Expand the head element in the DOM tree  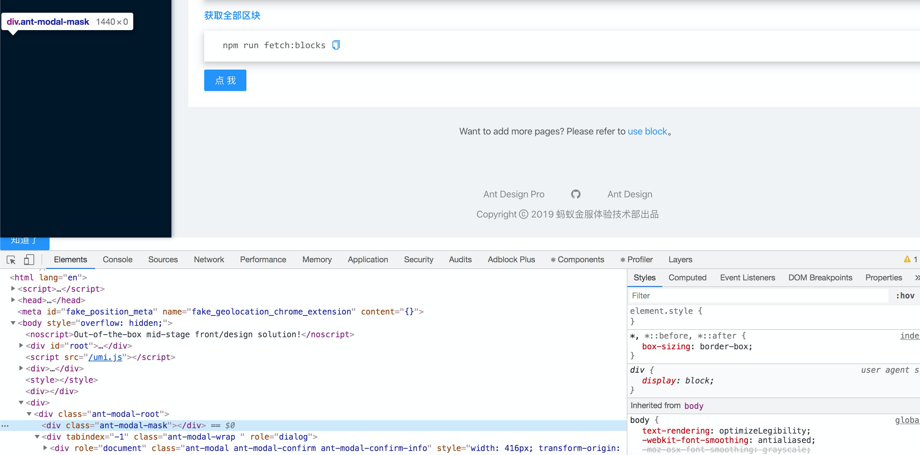tap(13, 300)
